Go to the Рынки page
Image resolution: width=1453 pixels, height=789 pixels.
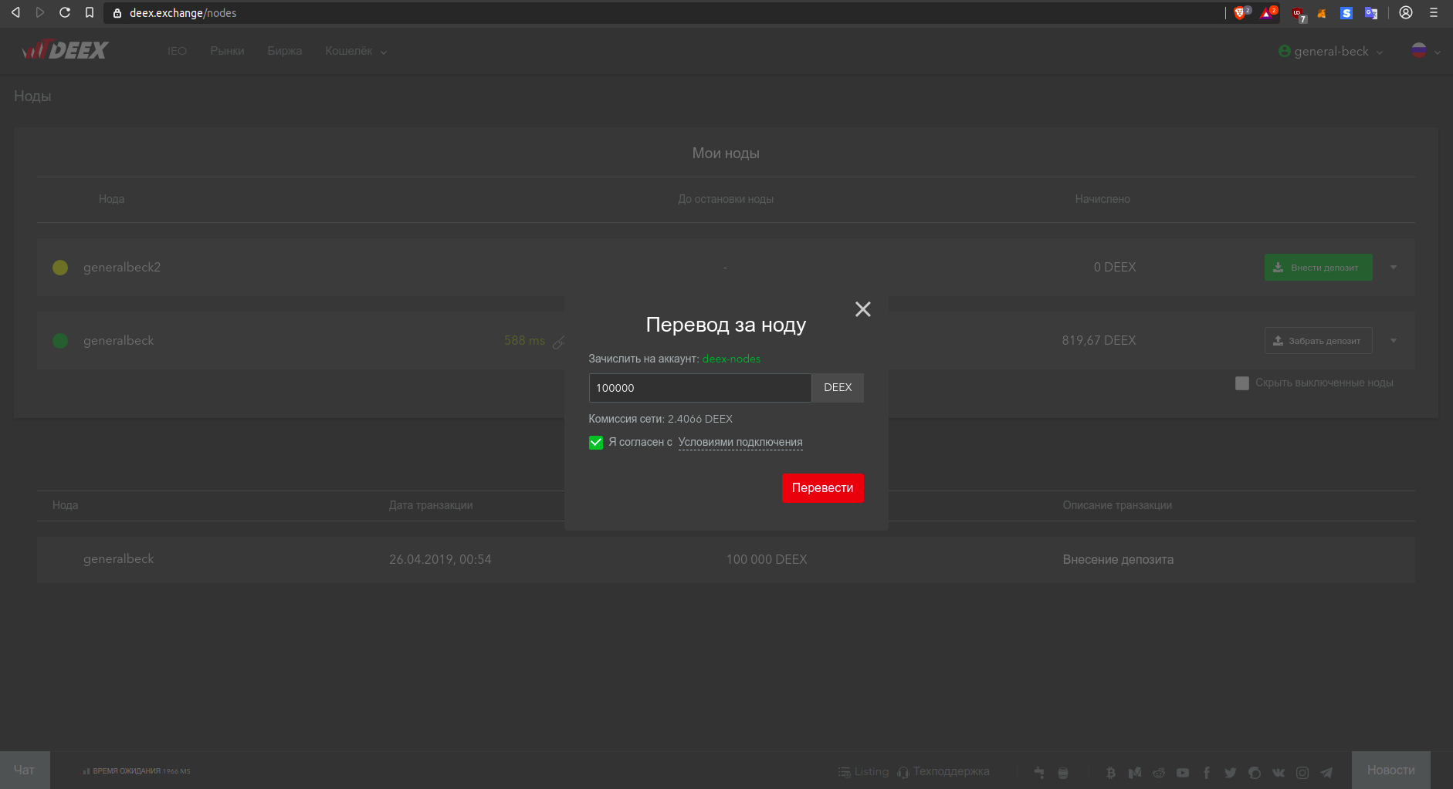(227, 51)
